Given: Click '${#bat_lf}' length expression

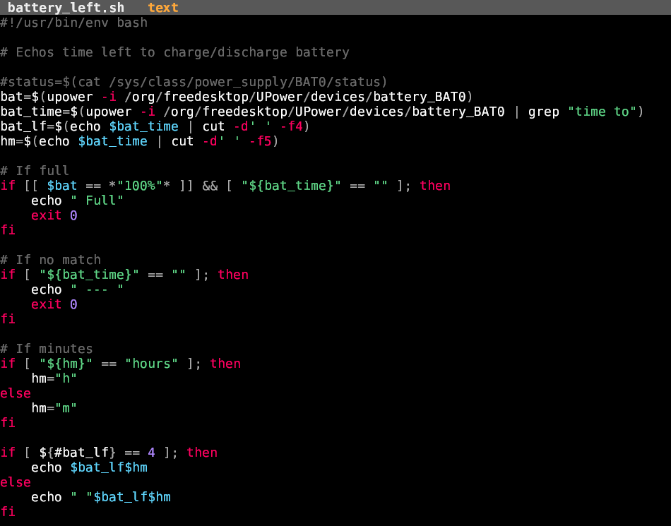Looking at the screenshot, I should click(78, 453).
